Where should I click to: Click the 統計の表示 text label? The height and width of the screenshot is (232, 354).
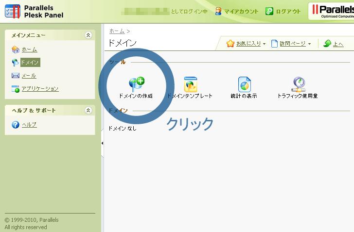[244, 96]
